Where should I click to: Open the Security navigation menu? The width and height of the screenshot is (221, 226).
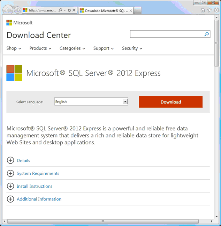point(132,48)
